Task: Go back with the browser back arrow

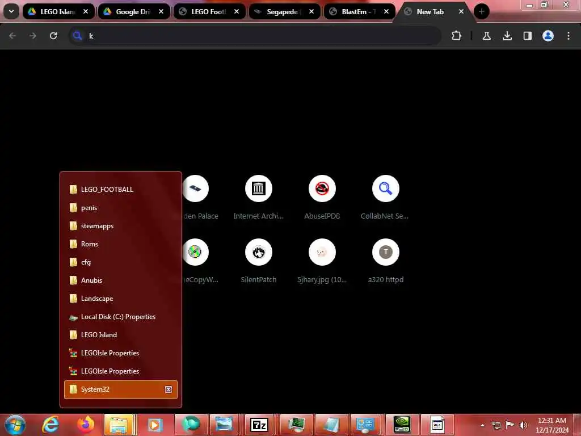Action: tap(12, 36)
